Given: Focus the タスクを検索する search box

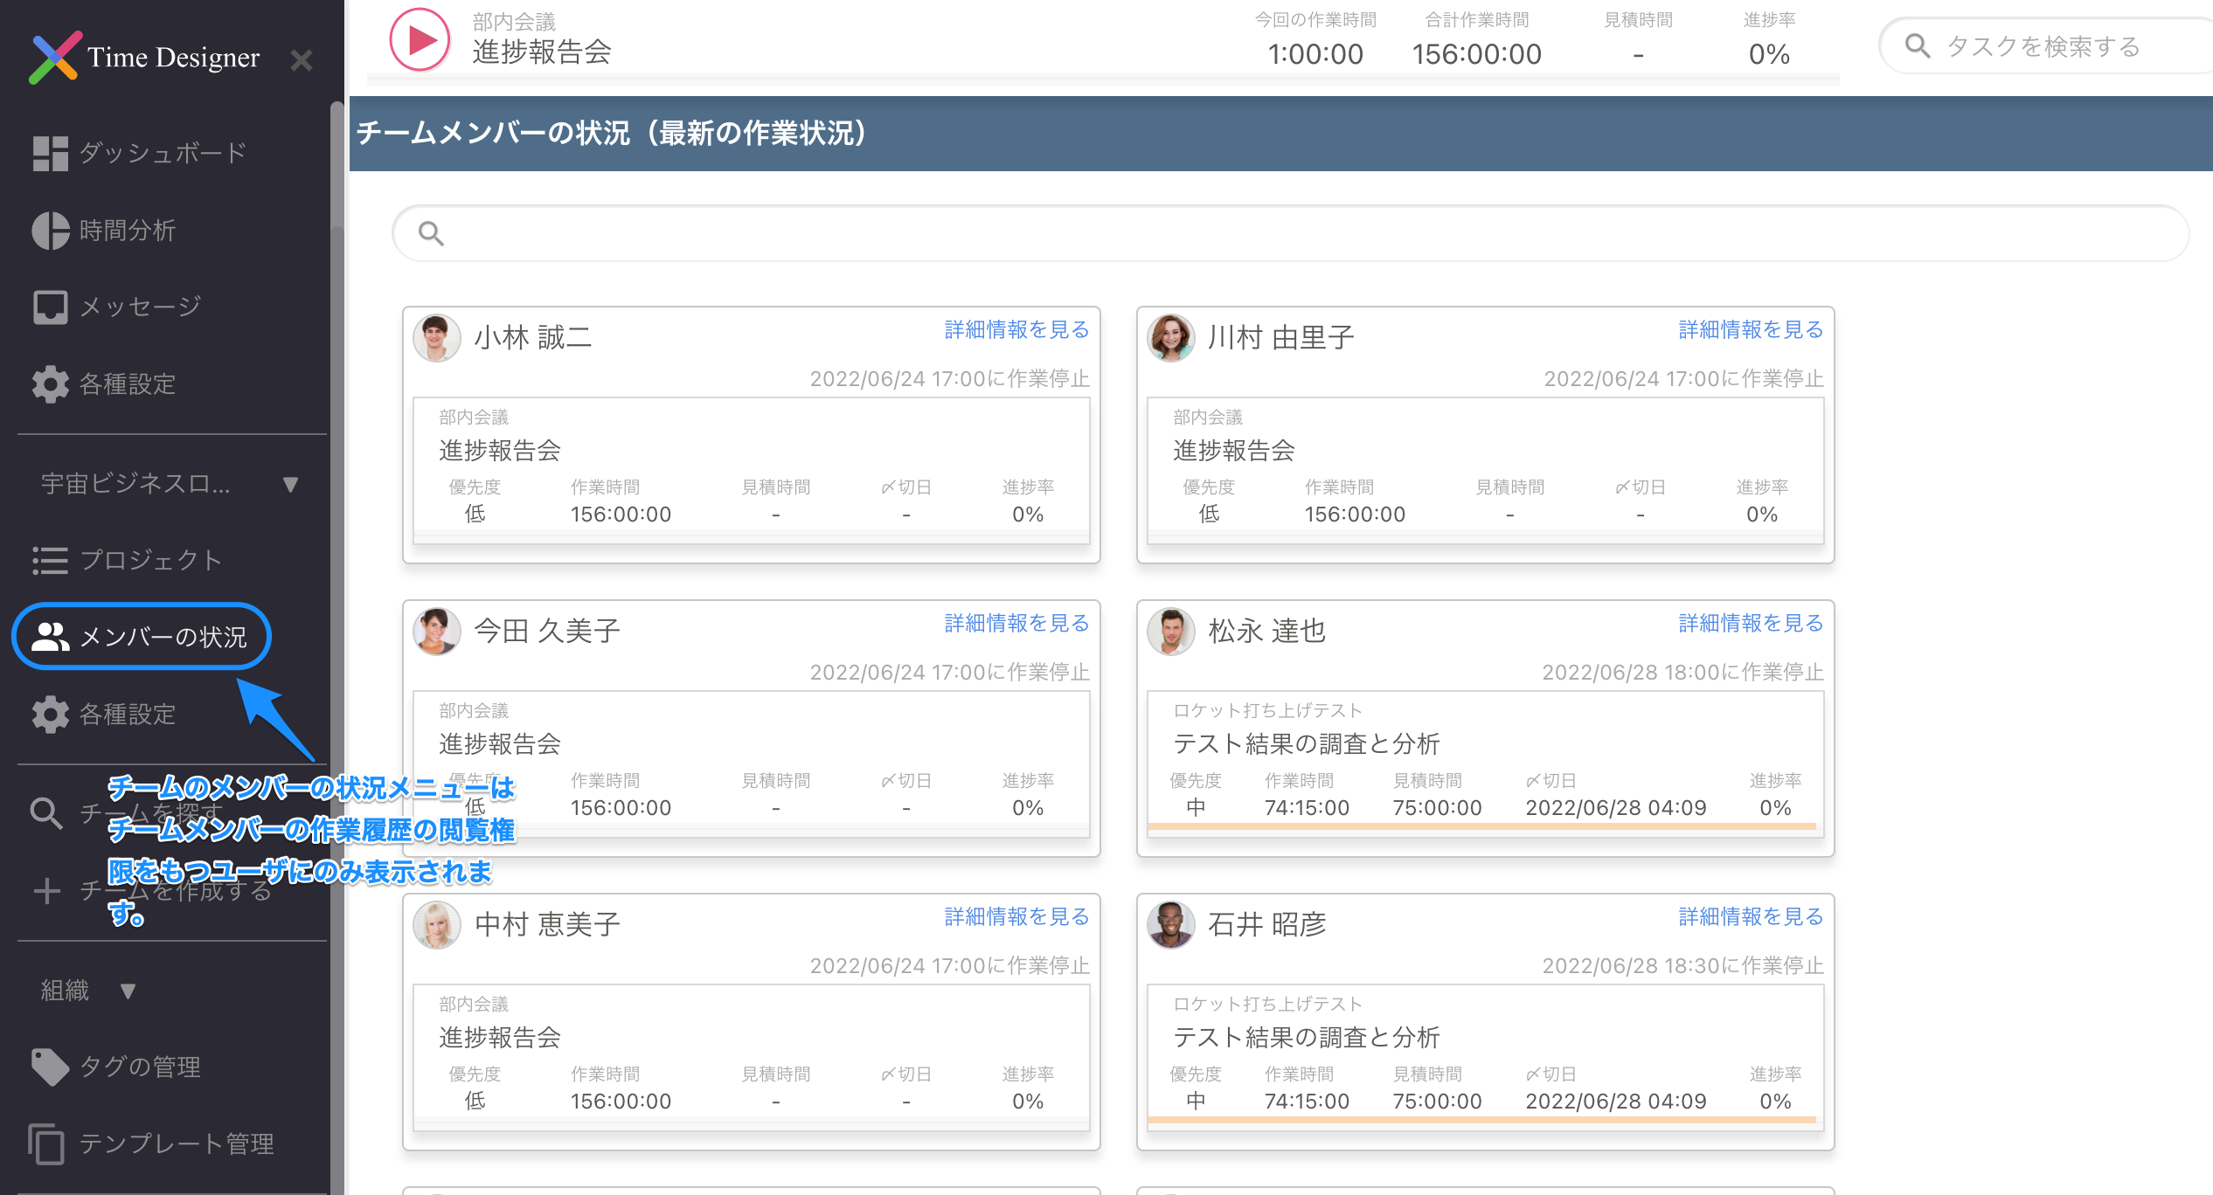Looking at the screenshot, I should click(x=2045, y=46).
